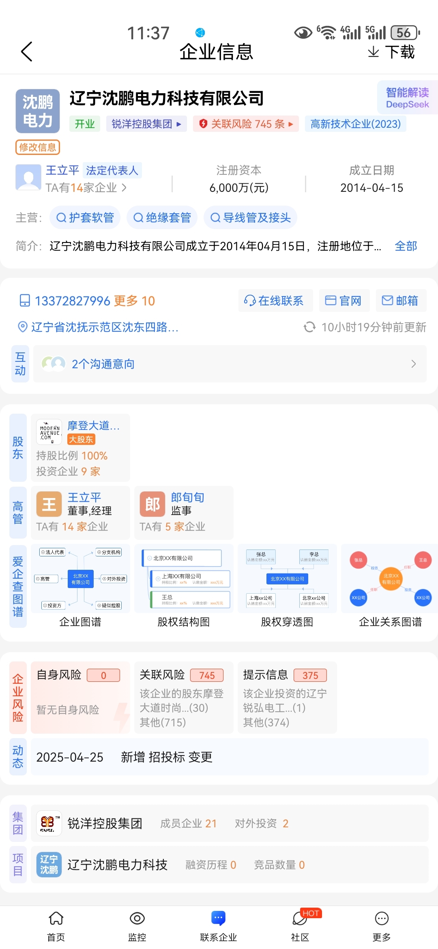Open the 监控 monitoring tab

click(137, 927)
